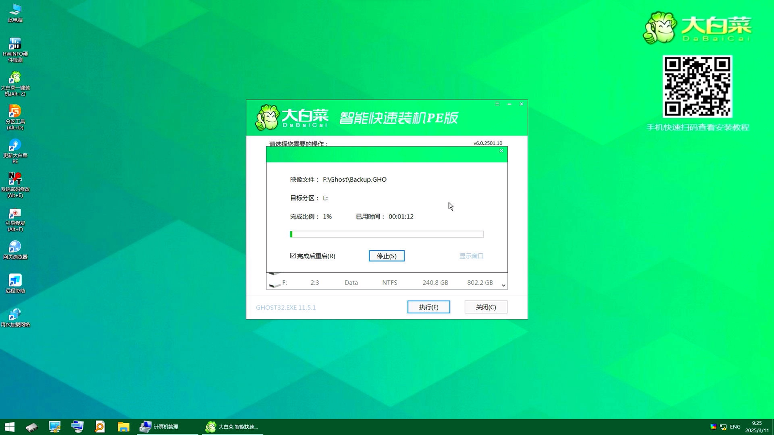Viewport: 774px width, 435px height.
Task: Click the image file path F:\Ghost\Backup.GHO
Action: coord(355,179)
